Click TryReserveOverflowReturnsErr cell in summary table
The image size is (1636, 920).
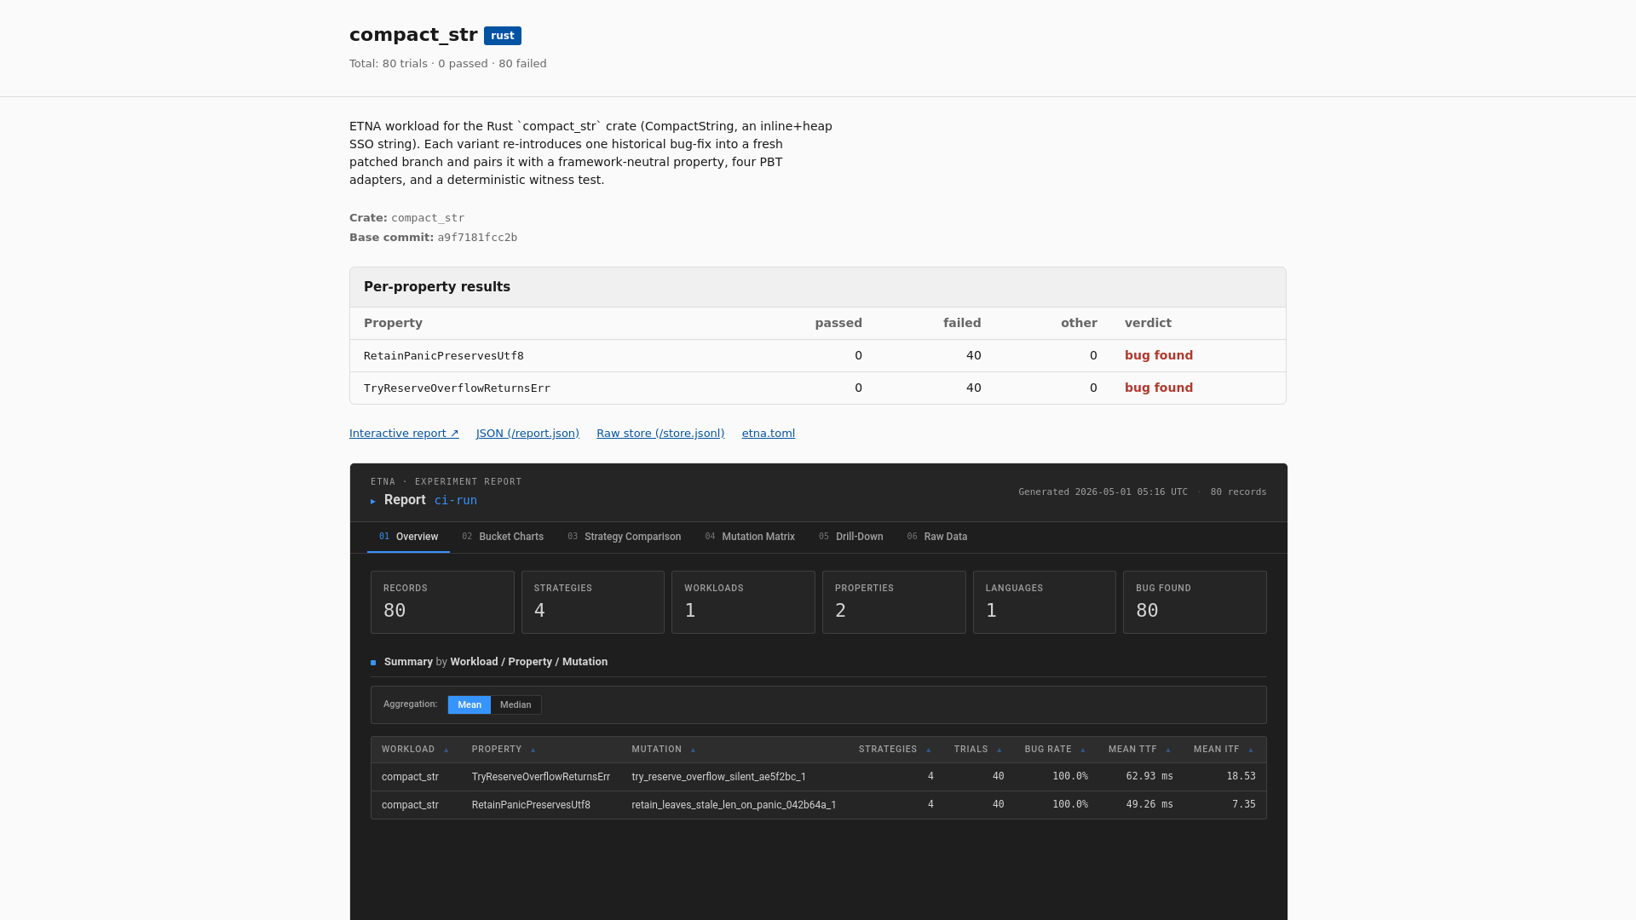[x=541, y=777]
